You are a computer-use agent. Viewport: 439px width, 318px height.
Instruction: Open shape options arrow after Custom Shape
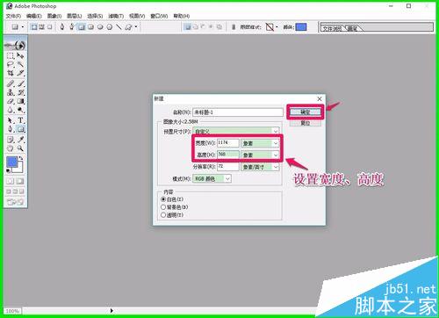click(136, 27)
